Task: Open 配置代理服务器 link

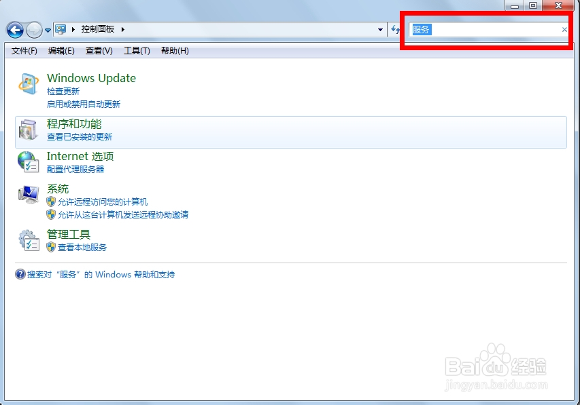Action: click(x=75, y=169)
